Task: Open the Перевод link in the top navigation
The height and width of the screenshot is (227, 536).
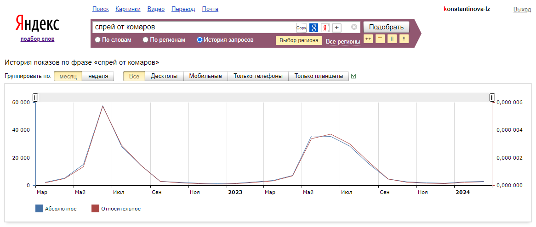Action: tap(183, 9)
